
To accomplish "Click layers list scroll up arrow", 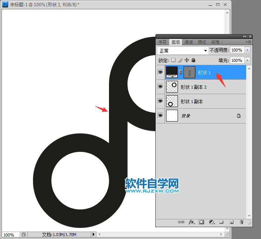I will click(x=249, y=68).
